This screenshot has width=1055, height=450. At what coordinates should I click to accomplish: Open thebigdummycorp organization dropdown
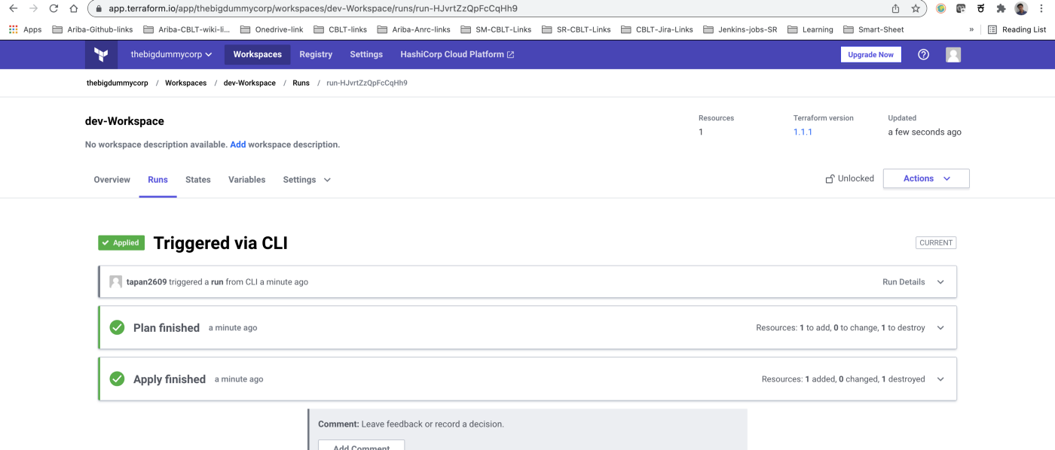click(171, 55)
